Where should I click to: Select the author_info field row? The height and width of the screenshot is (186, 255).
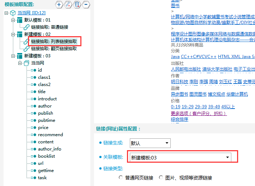(49, 149)
